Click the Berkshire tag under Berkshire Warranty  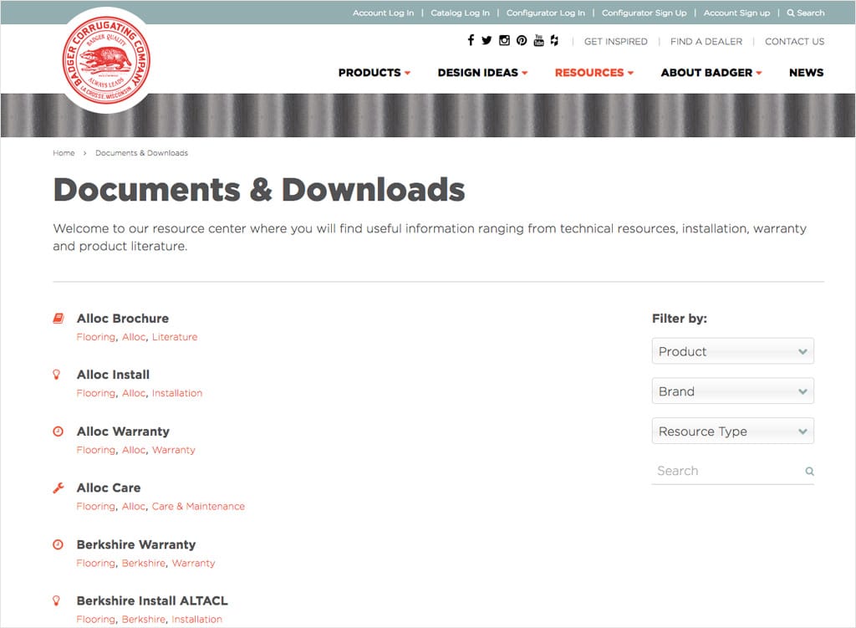(144, 563)
